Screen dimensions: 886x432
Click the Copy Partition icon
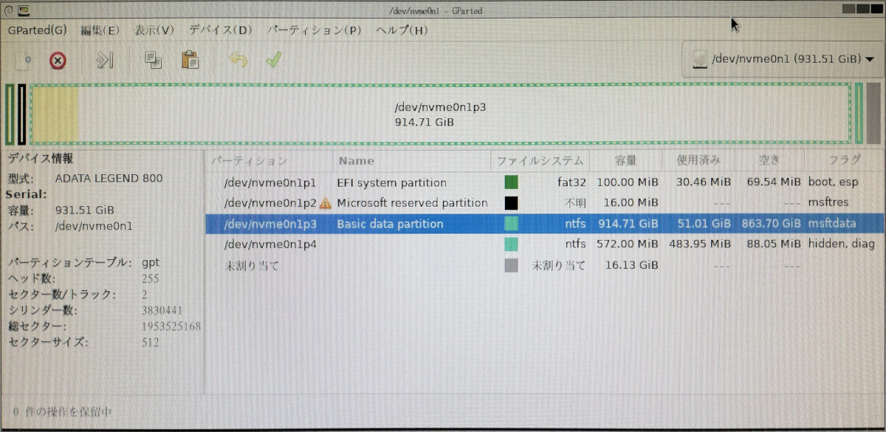[x=153, y=61]
